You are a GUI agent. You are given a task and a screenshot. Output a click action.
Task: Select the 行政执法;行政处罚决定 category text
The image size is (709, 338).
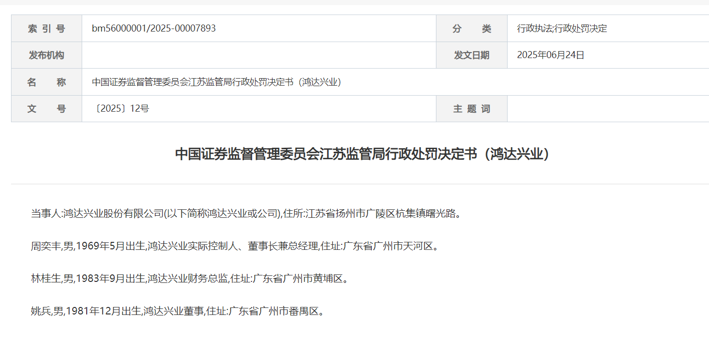[562, 29]
